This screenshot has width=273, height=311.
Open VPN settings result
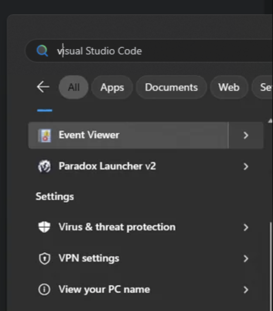(89, 258)
